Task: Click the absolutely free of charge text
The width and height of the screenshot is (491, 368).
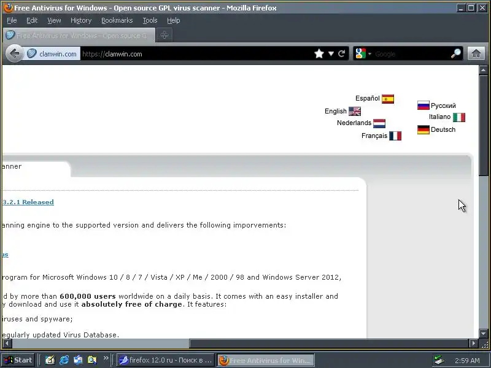Action: coord(132,304)
